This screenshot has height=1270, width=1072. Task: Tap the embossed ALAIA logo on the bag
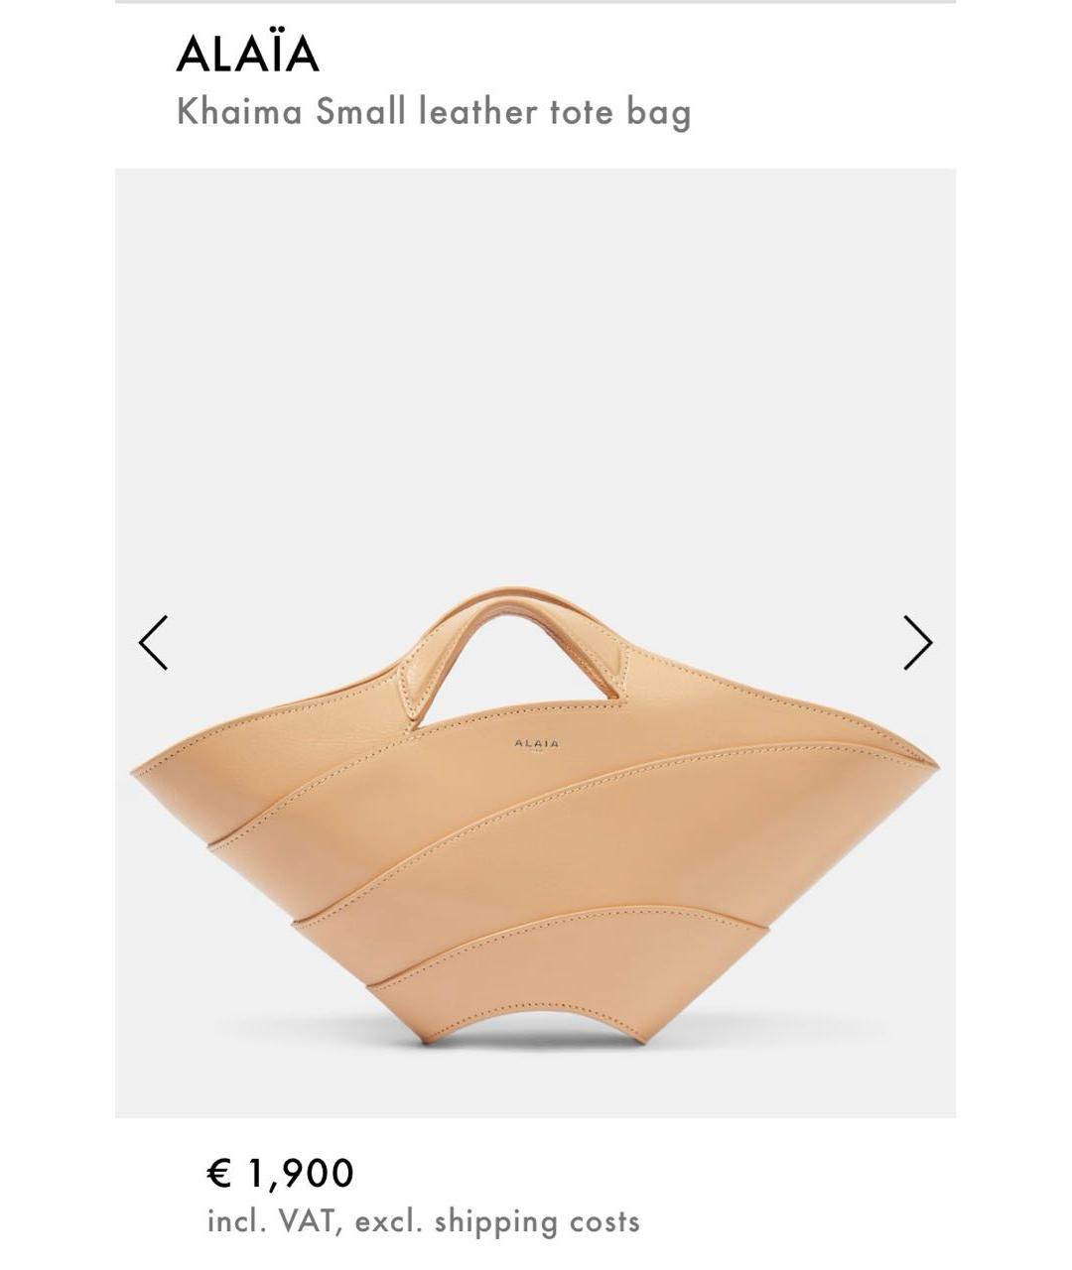[536, 743]
